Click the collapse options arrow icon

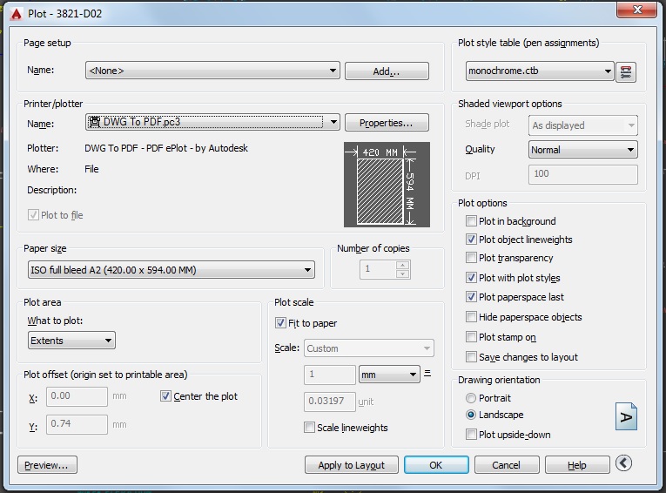pos(623,463)
